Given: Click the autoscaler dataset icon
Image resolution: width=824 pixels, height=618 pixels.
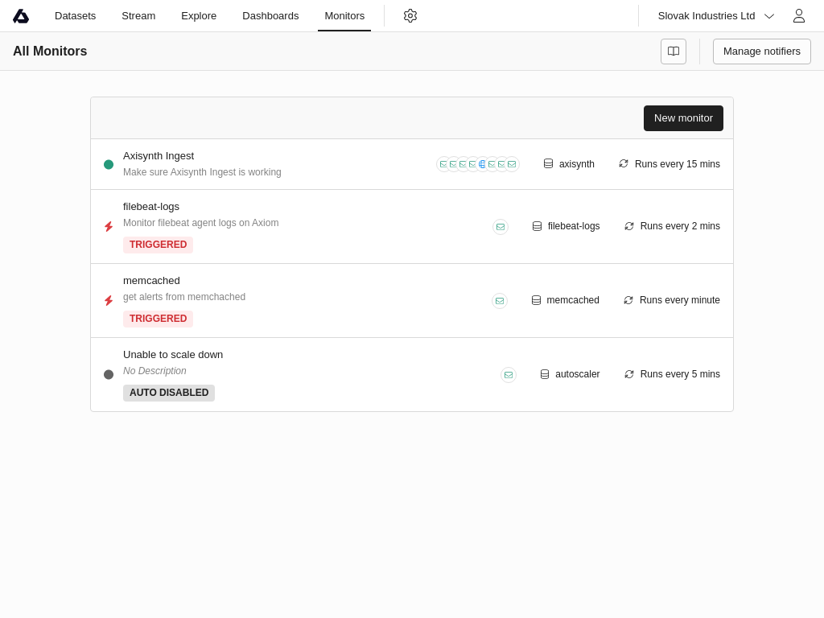Looking at the screenshot, I should 545,374.
